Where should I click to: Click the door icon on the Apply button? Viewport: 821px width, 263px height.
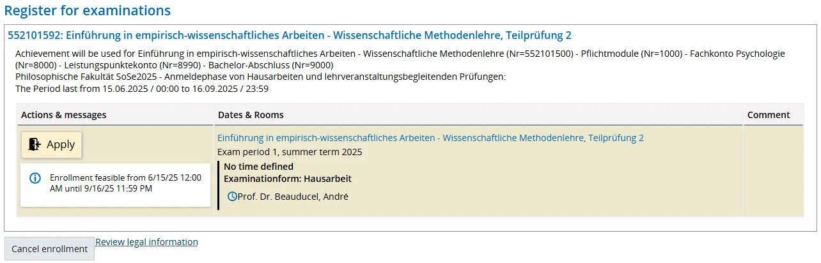[35, 145]
